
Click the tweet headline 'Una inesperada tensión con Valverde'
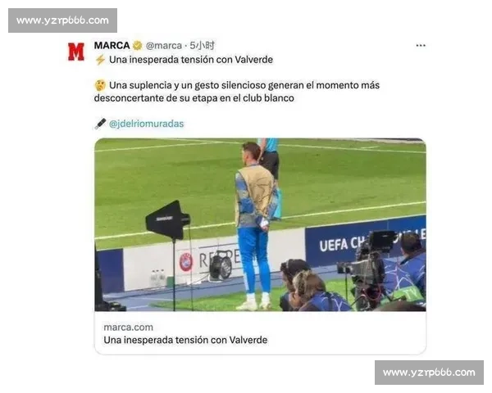click(x=191, y=60)
